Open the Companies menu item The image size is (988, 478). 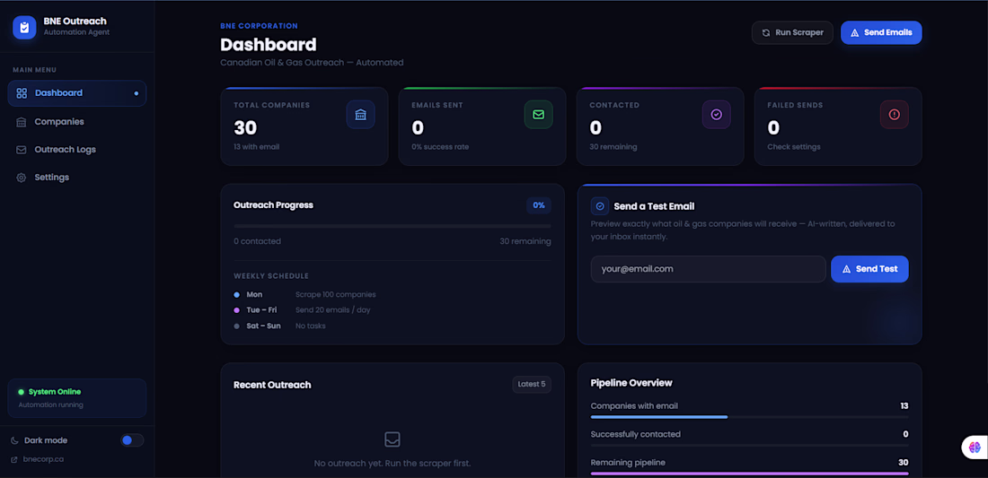[77, 122]
